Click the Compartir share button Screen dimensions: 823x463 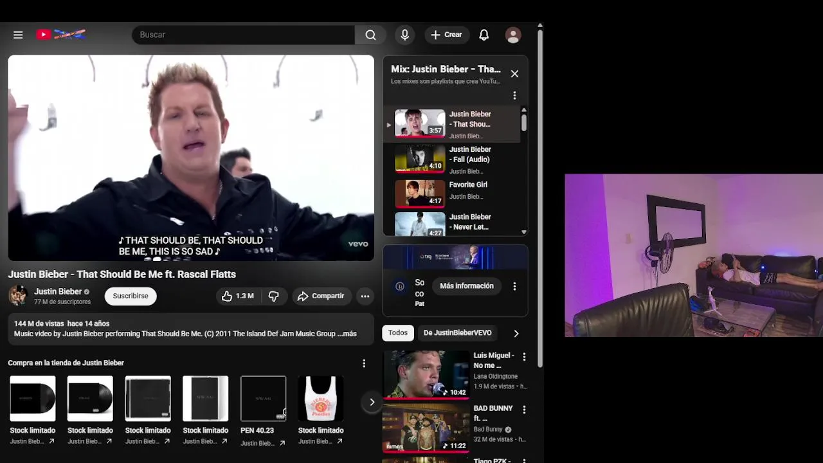[x=321, y=296]
